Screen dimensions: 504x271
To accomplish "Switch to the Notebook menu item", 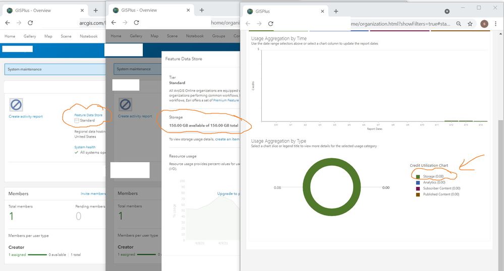I will [x=88, y=36].
